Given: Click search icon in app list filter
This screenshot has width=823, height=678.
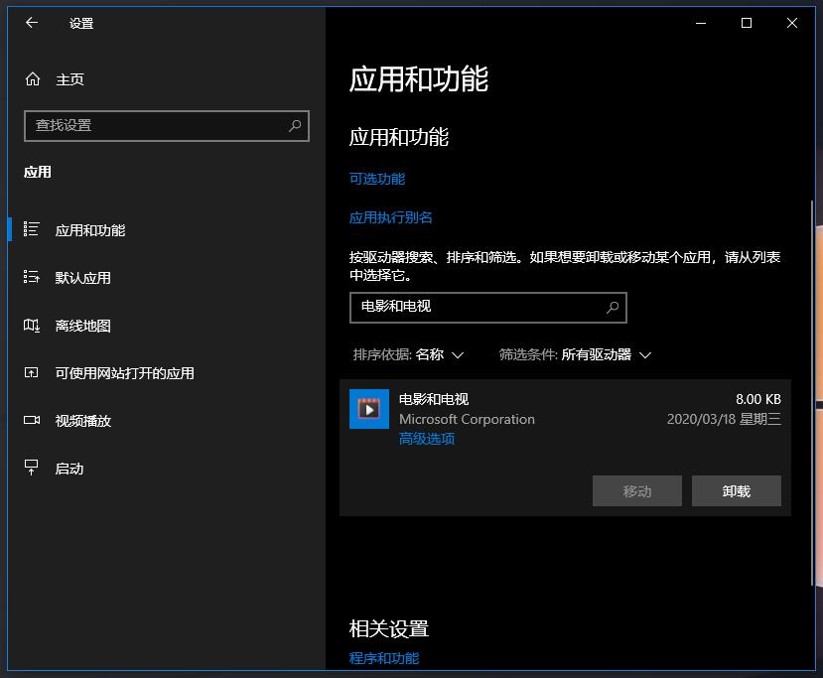Looking at the screenshot, I should coord(613,308).
